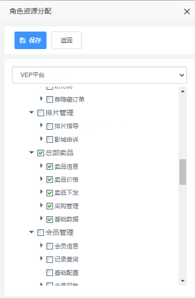Select the 记录查询 tree item label
Viewport: 195px width, 298px height.
66,259
